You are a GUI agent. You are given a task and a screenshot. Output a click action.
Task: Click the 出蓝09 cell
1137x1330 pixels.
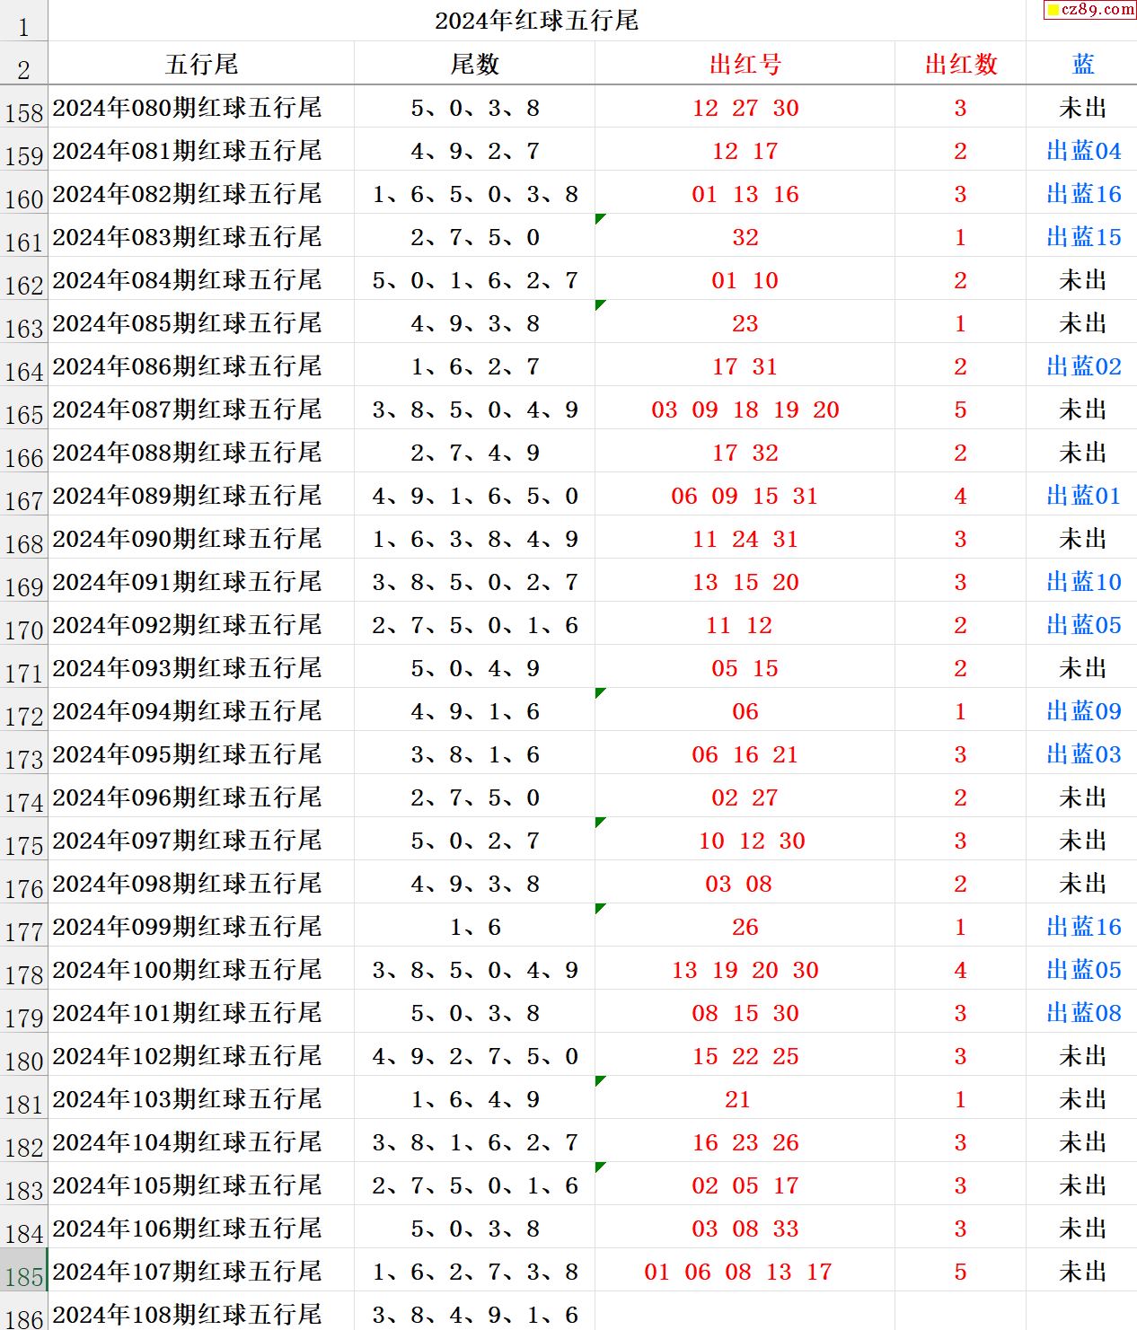click(1083, 711)
